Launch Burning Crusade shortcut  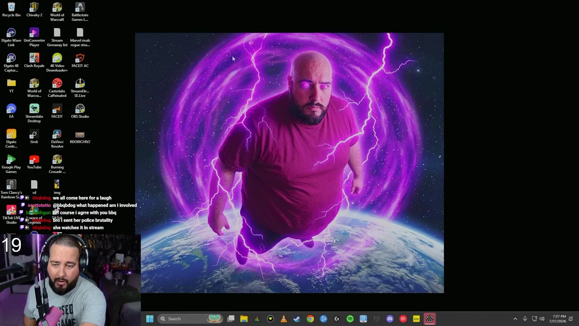tap(57, 164)
